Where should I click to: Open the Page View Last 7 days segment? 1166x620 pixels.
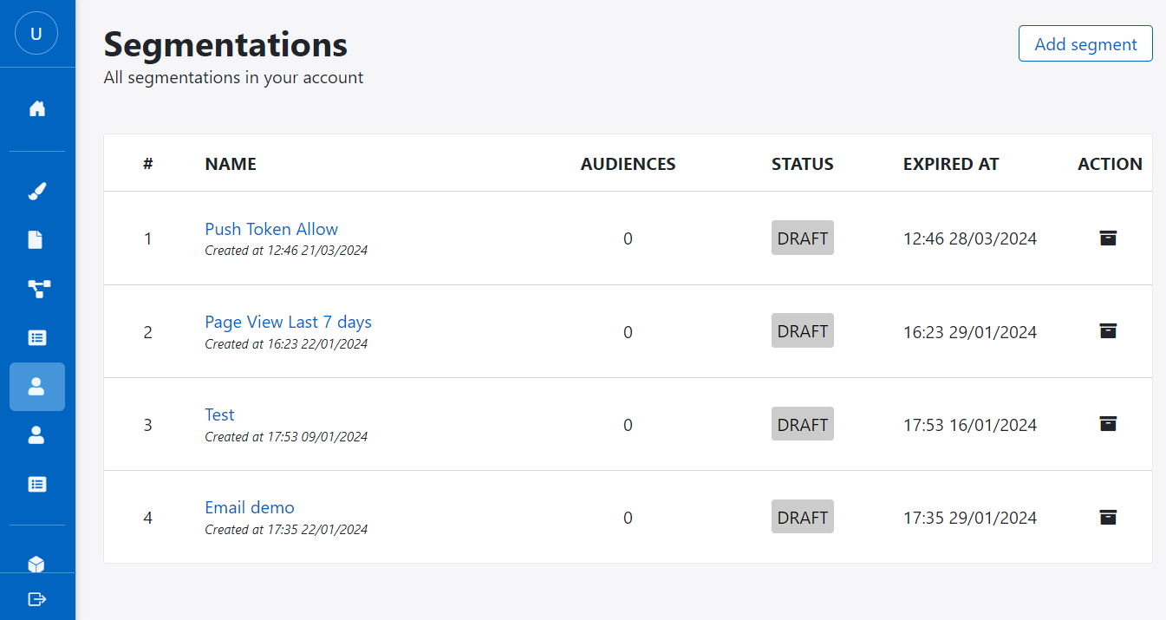pos(288,322)
